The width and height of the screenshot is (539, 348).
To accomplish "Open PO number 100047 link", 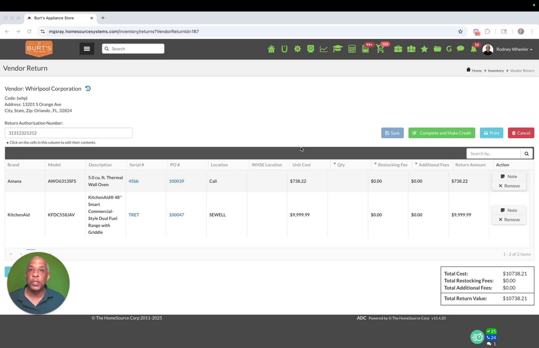I will pyautogui.click(x=176, y=215).
